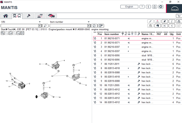Click the PAT column header

coord(159,34)
